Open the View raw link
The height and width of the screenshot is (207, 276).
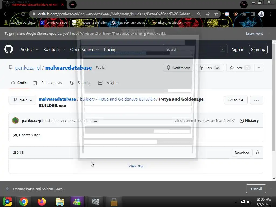136,166
